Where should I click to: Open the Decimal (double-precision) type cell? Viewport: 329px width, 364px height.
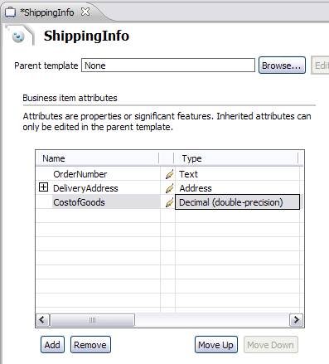pos(237,202)
